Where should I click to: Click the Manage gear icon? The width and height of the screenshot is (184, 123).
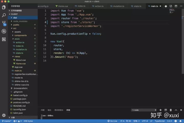pyautogui.click(x=4, y=115)
